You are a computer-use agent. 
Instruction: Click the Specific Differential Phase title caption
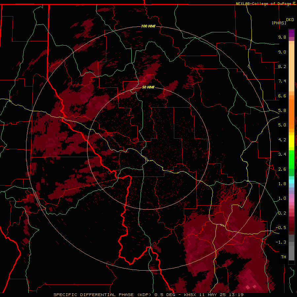148,295
